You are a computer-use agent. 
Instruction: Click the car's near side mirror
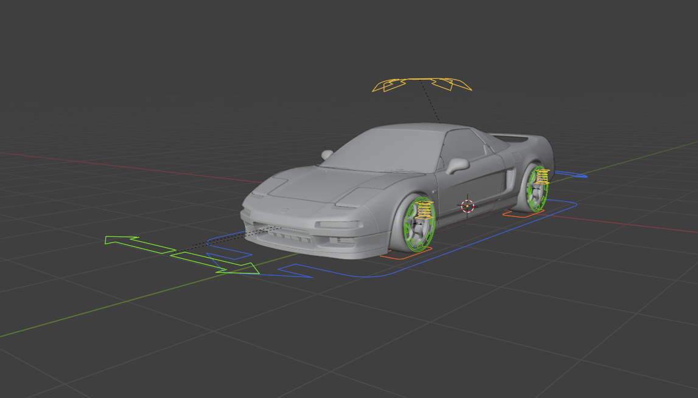coord(457,165)
